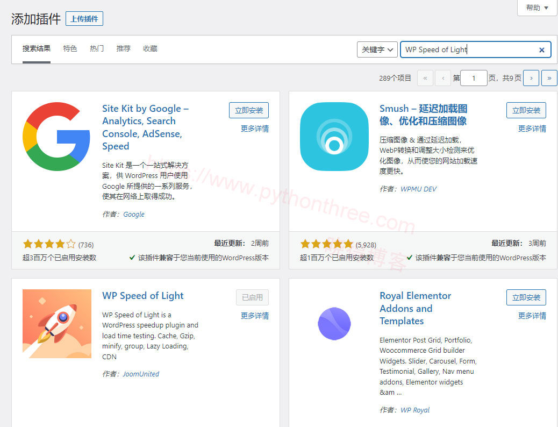The image size is (558, 427).
Task: Open the Smush plugin title link
Action: (424, 115)
